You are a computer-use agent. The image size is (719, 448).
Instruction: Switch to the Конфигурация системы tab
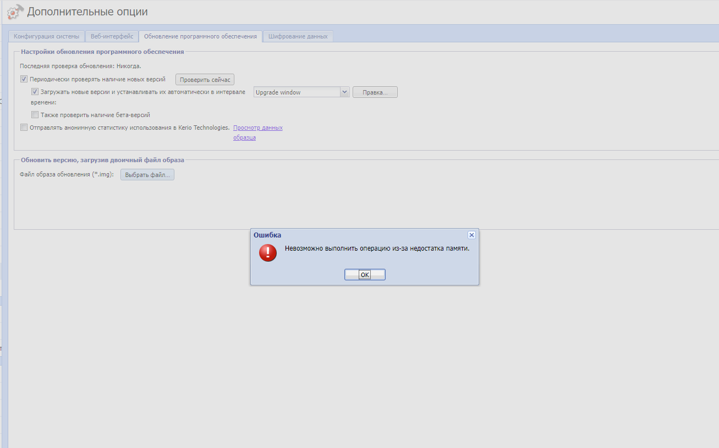[47, 36]
